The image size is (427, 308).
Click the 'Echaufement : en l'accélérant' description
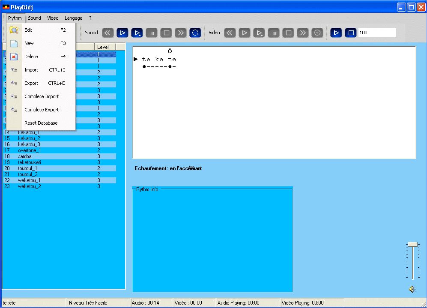pyautogui.click(x=168, y=168)
